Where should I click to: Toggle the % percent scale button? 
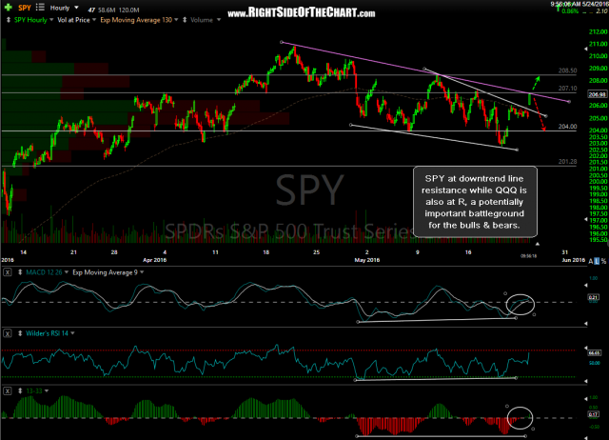pos(603,261)
